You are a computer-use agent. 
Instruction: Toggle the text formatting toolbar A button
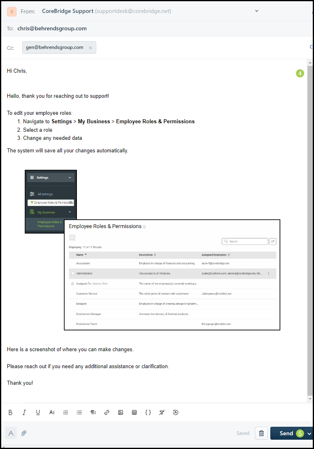(x=11, y=433)
